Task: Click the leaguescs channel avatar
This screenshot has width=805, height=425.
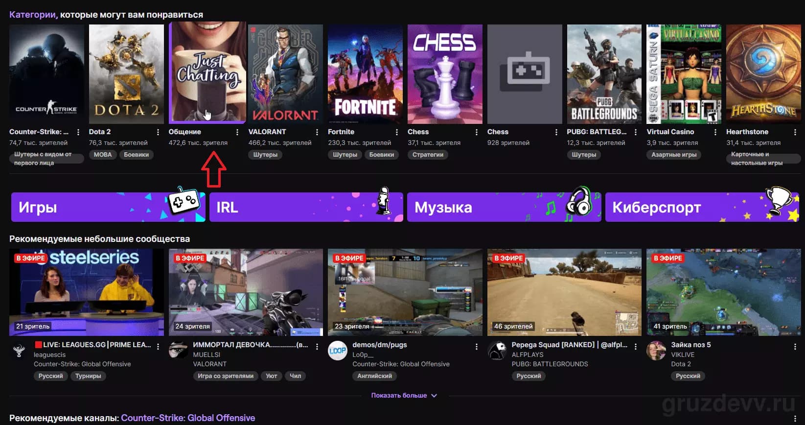Action: pos(19,351)
